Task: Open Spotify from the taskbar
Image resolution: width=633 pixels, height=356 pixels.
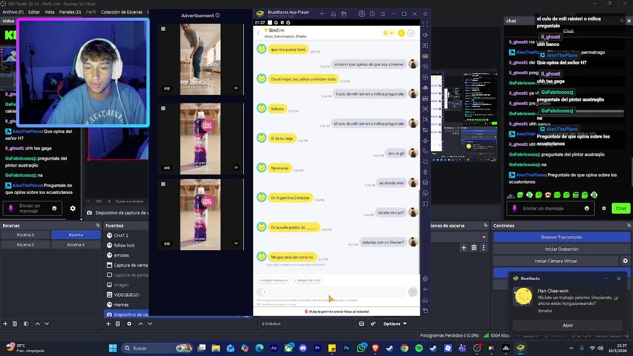Action: (x=419, y=348)
